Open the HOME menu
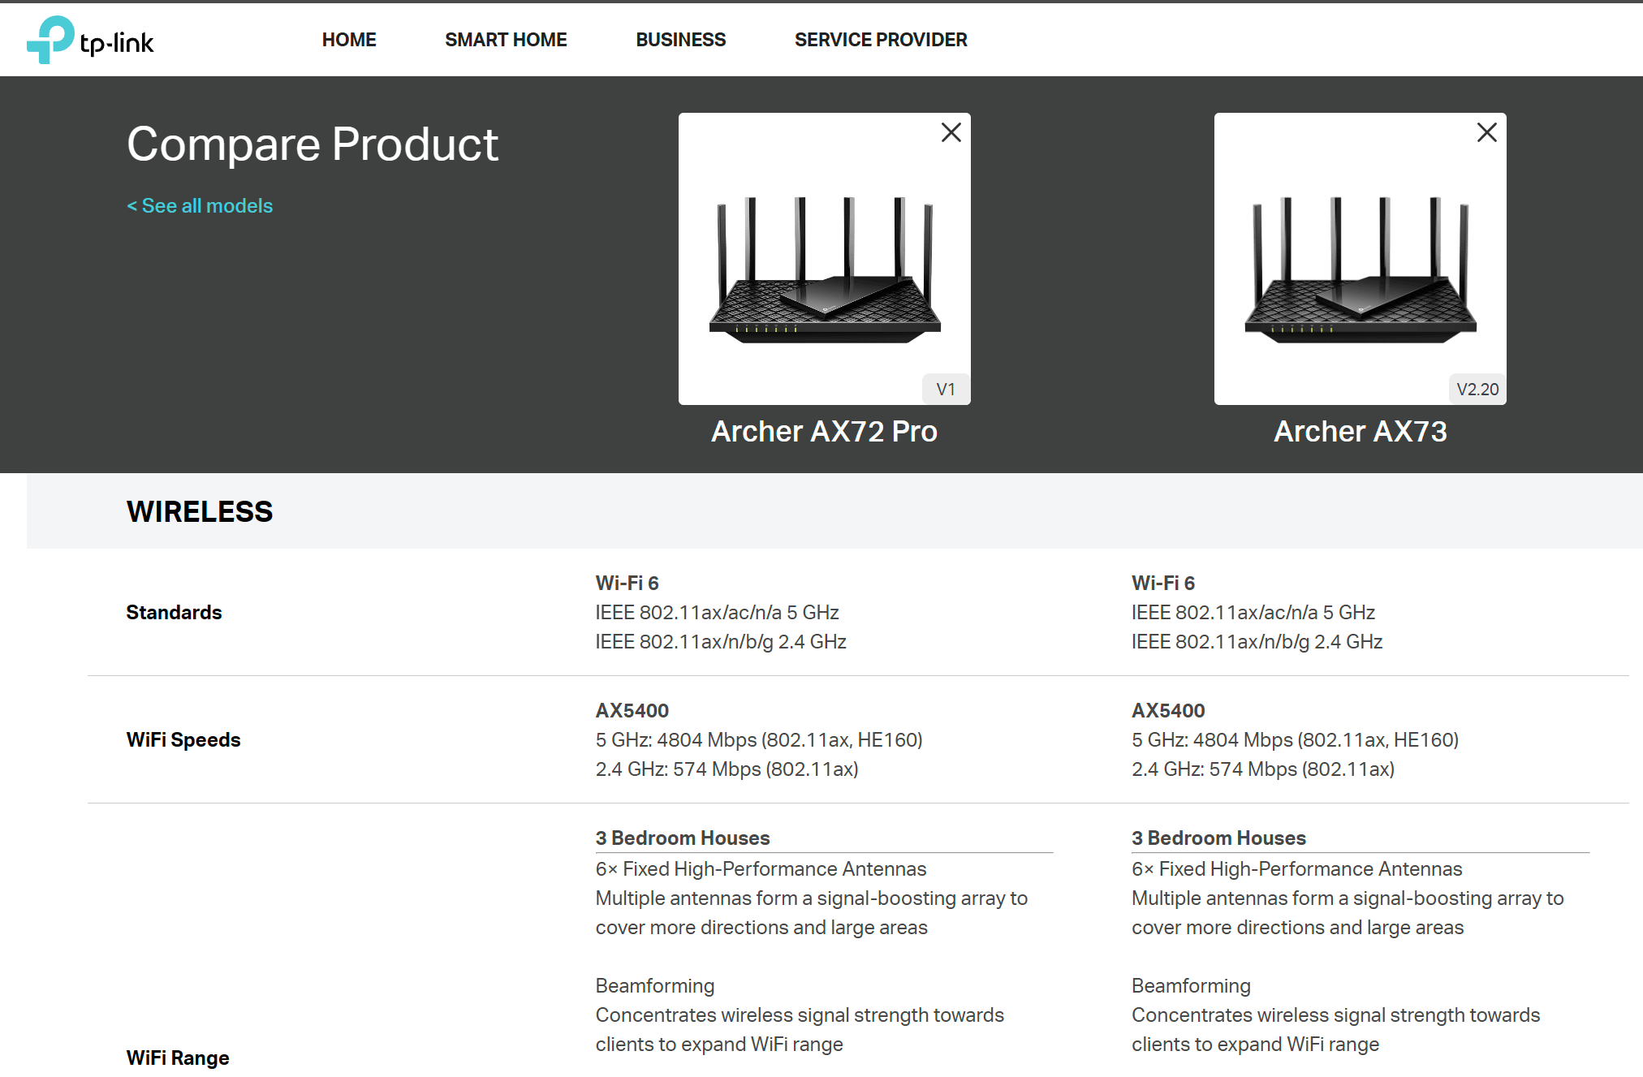 349,40
